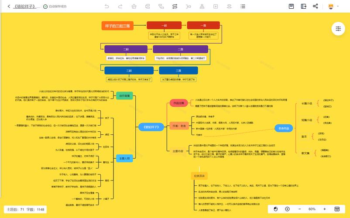Click the export icon in toolbar

[304, 6]
